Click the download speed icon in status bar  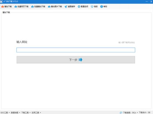pyautogui.click(x=121, y=113)
